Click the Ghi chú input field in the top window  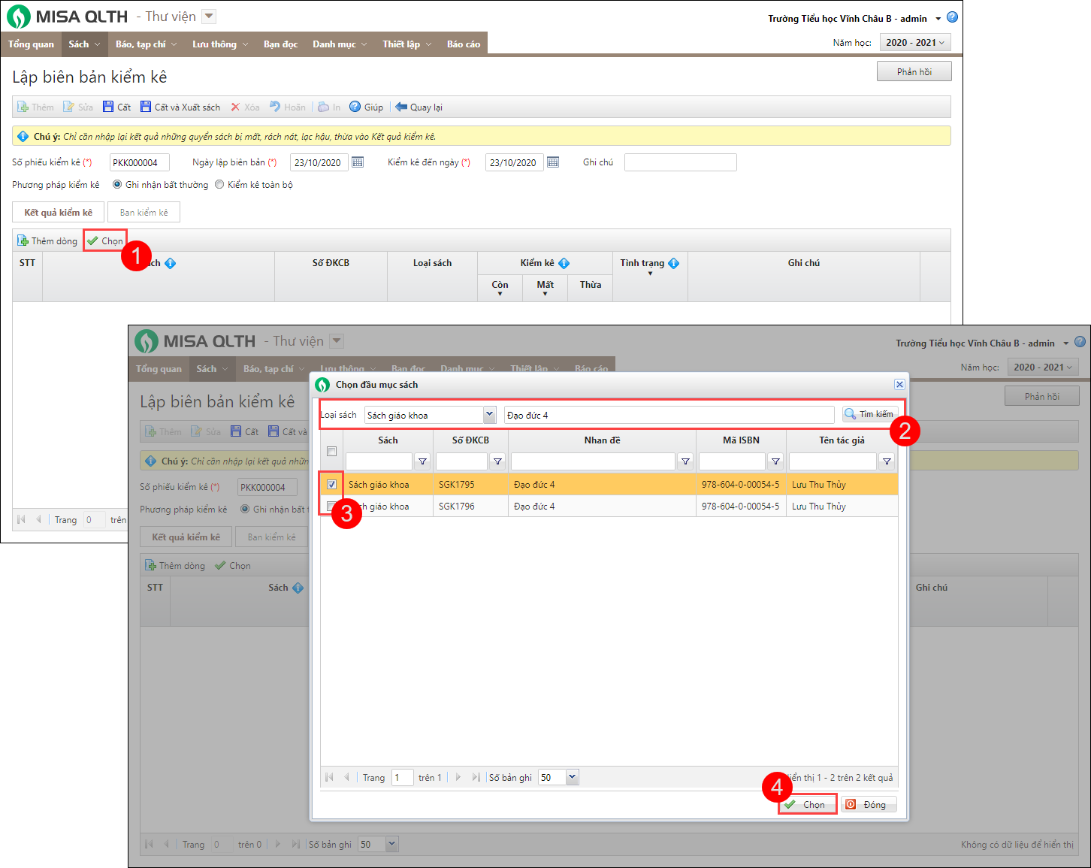[681, 162]
